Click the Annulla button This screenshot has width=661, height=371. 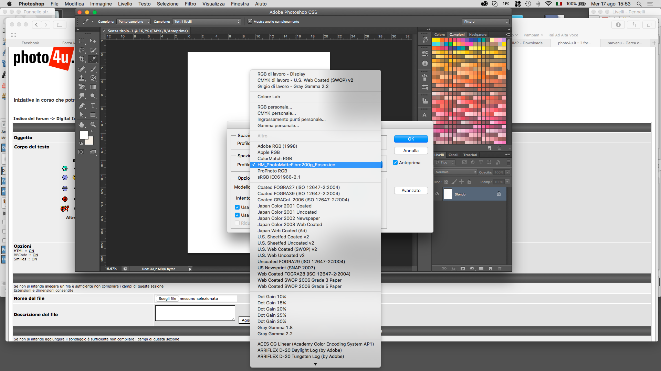pos(411,150)
